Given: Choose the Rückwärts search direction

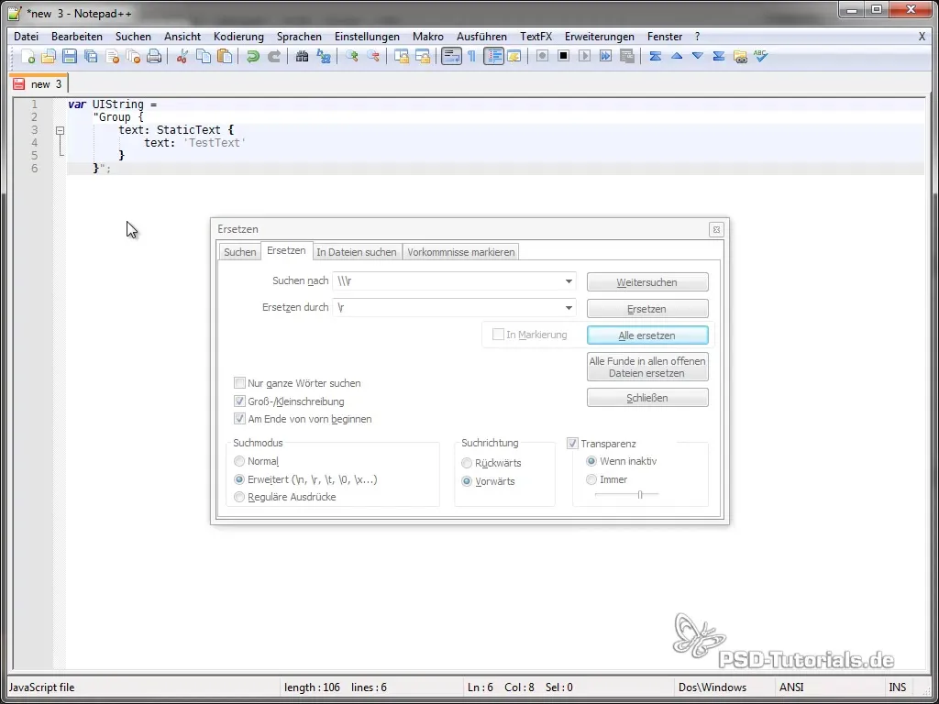Looking at the screenshot, I should (x=467, y=463).
